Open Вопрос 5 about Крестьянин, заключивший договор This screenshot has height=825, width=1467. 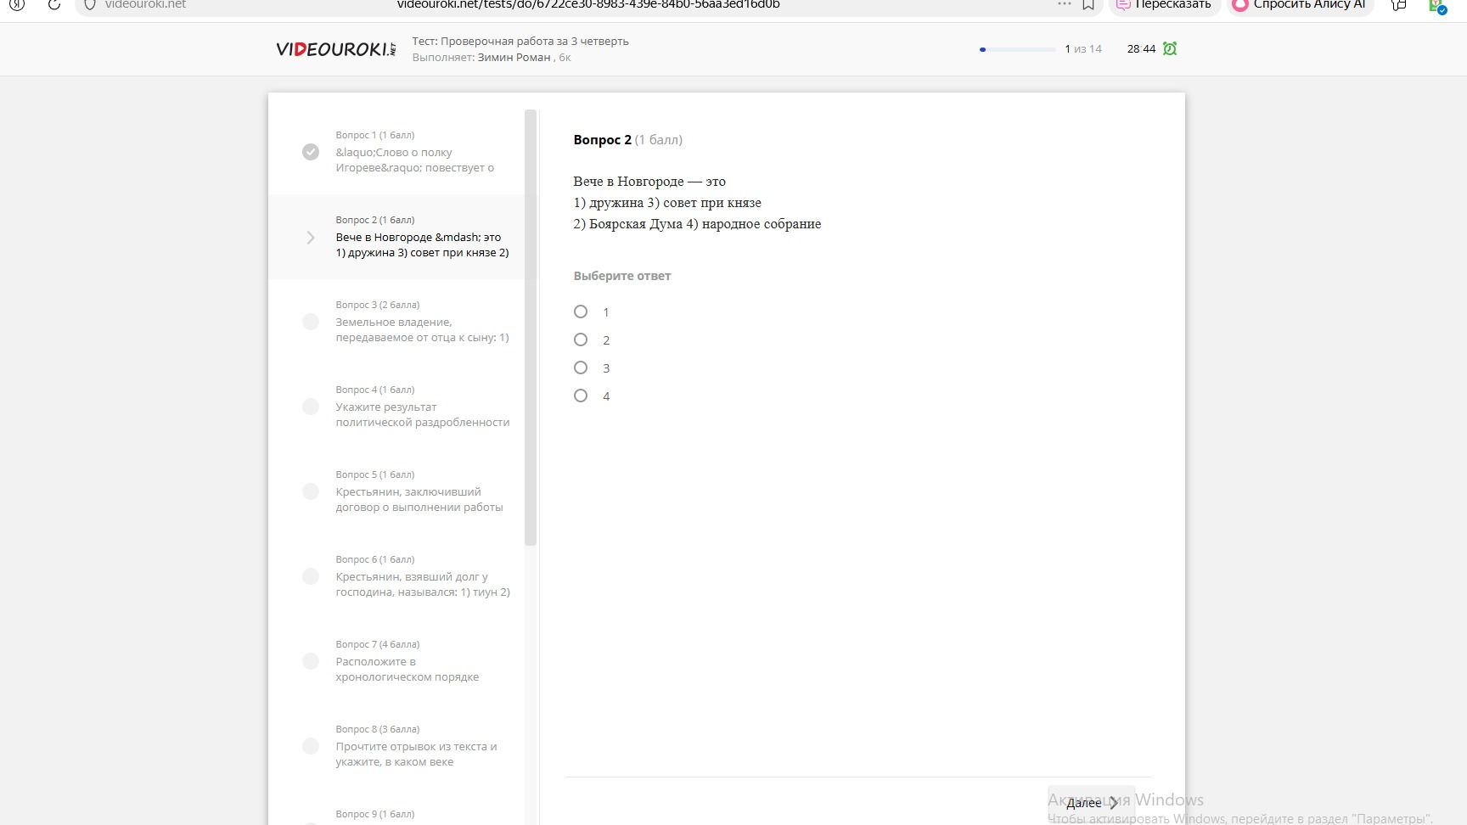(396, 491)
